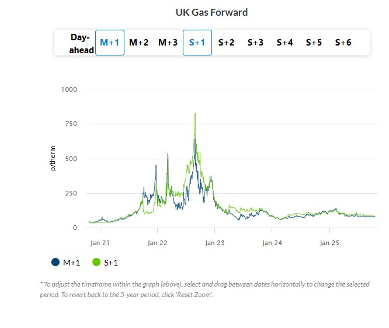
Task: Turn on the S+2 series
Action: pyautogui.click(x=227, y=43)
